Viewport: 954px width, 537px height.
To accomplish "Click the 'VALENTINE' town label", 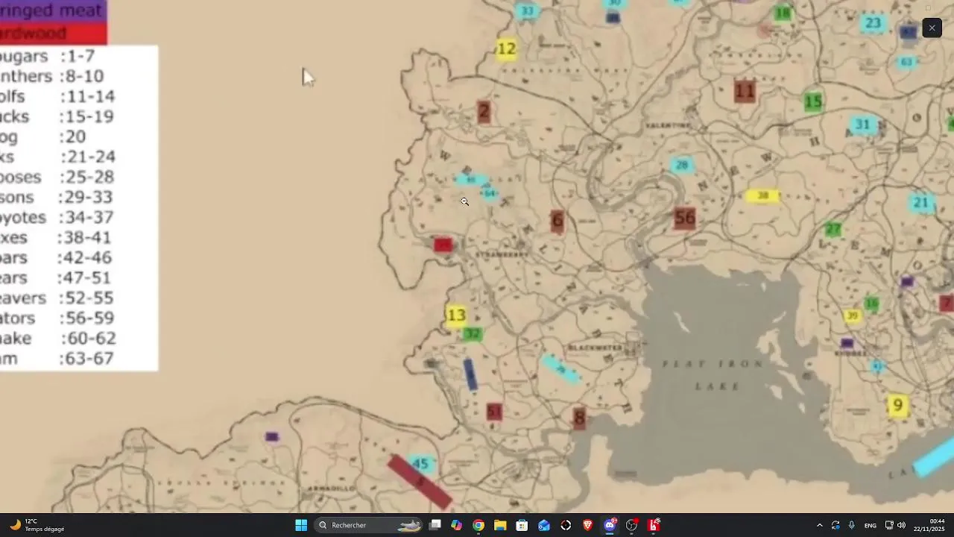I will click(669, 126).
